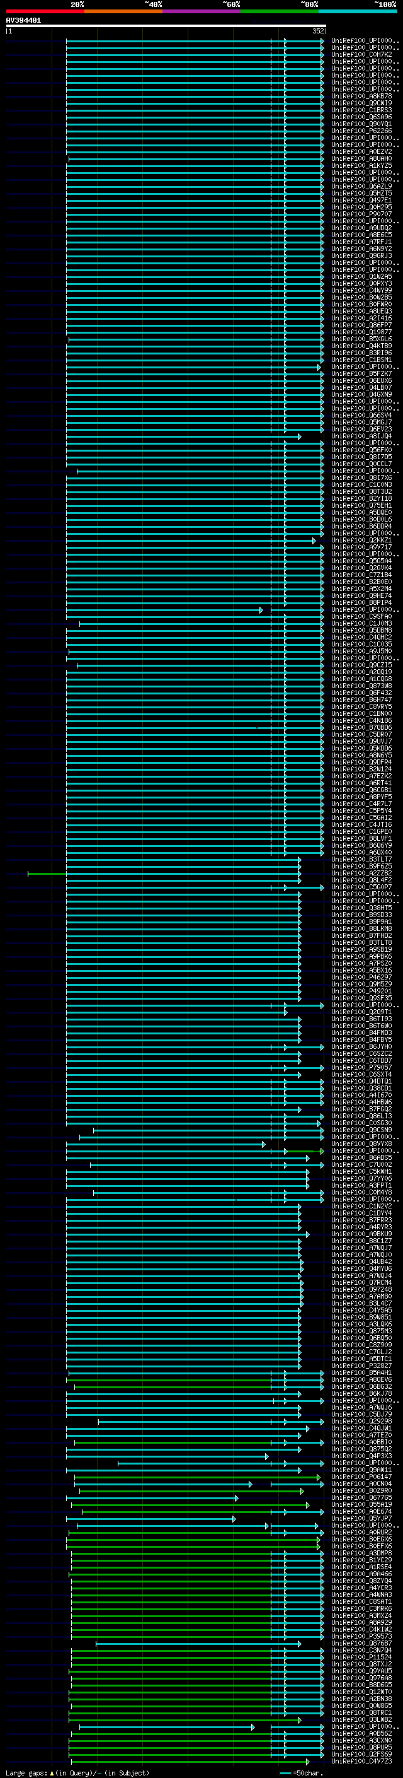Open the UniRef100_C1BRS3 hit label
This screenshot has width=403, height=1778.
pos(361,110)
